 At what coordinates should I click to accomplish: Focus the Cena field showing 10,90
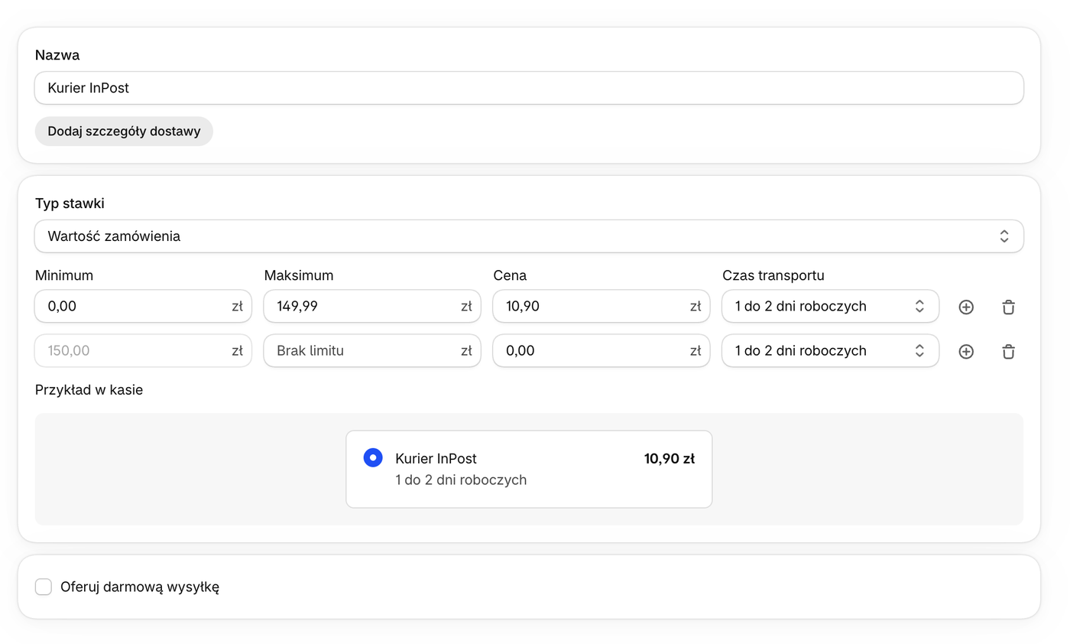click(x=601, y=306)
